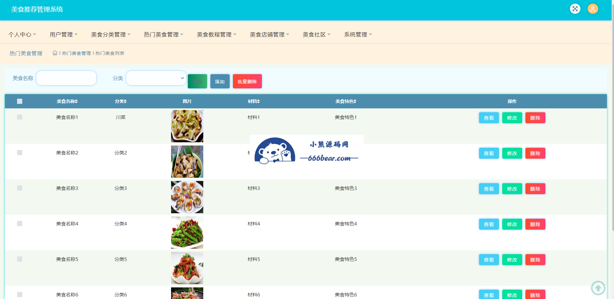Click the 添加 add button
614x299 pixels.
point(220,81)
